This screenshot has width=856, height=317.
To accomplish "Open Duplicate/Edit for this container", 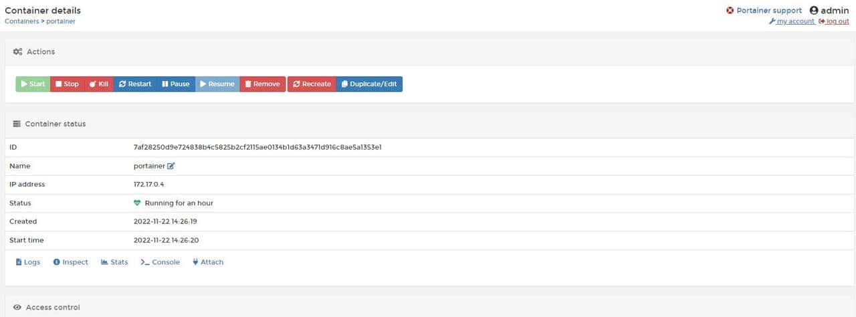I will (x=369, y=84).
